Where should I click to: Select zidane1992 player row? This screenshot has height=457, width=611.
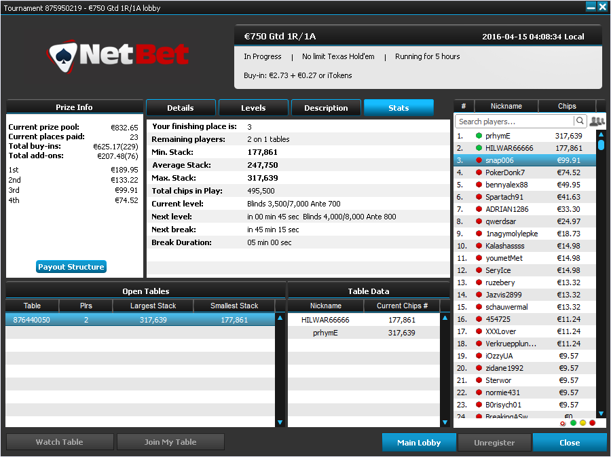tap(525, 368)
